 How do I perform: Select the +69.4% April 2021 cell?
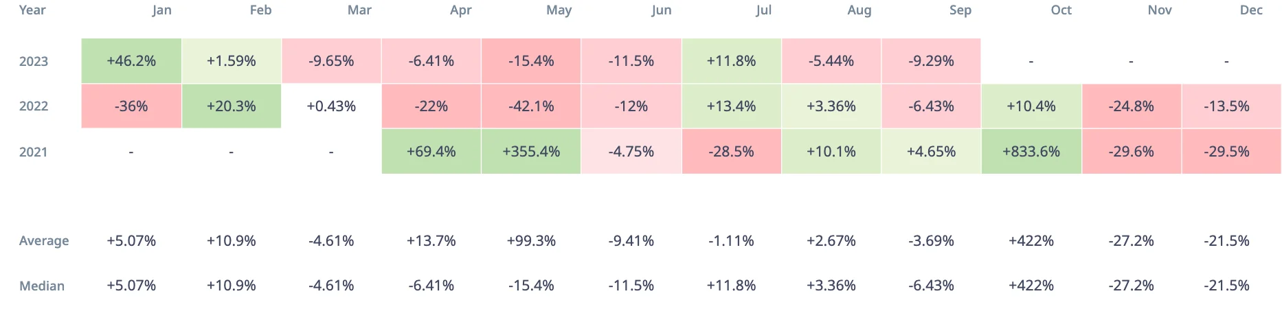[x=431, y=152]
